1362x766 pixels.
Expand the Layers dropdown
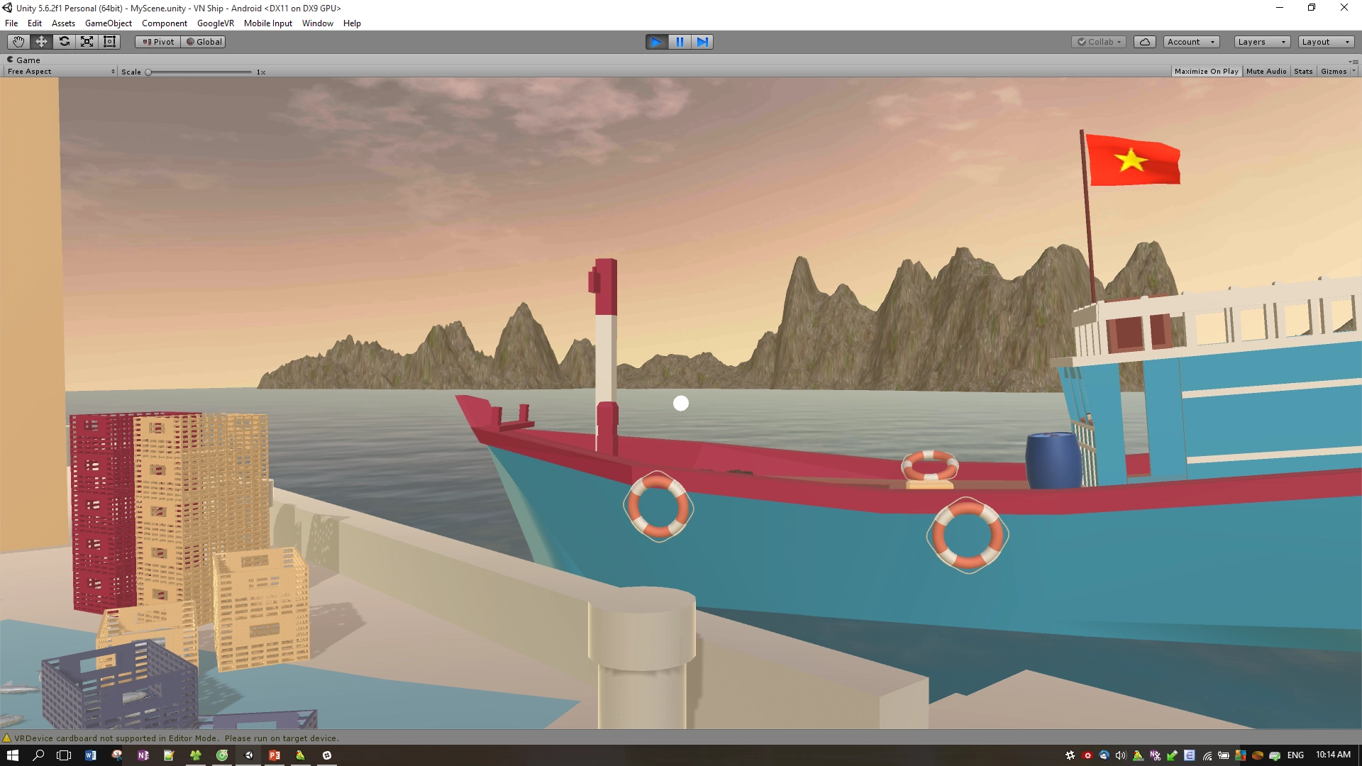click(x=1261, y=42)
